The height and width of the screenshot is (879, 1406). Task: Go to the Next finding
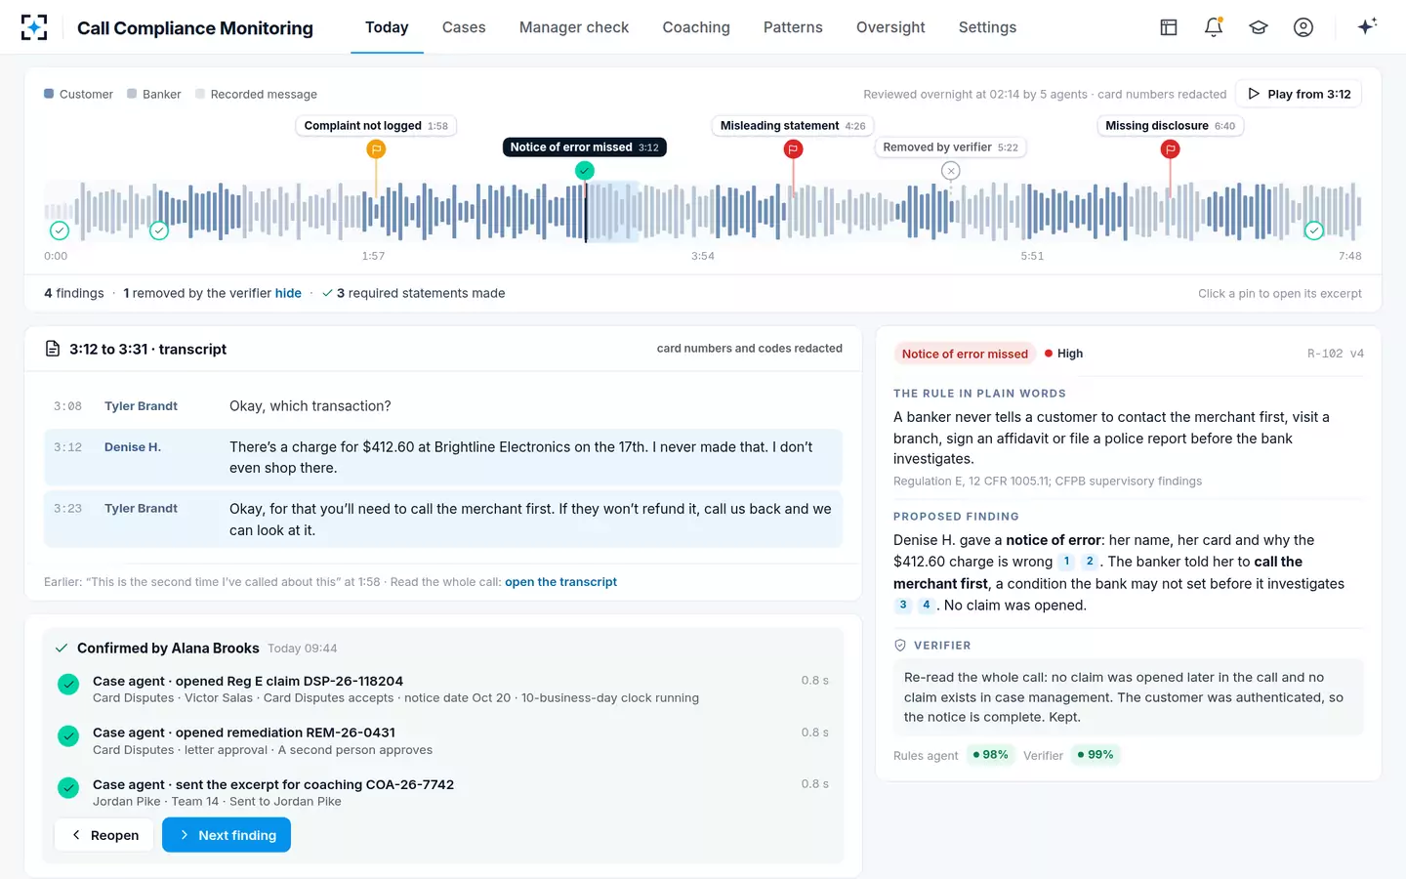(x=227, y=835)
